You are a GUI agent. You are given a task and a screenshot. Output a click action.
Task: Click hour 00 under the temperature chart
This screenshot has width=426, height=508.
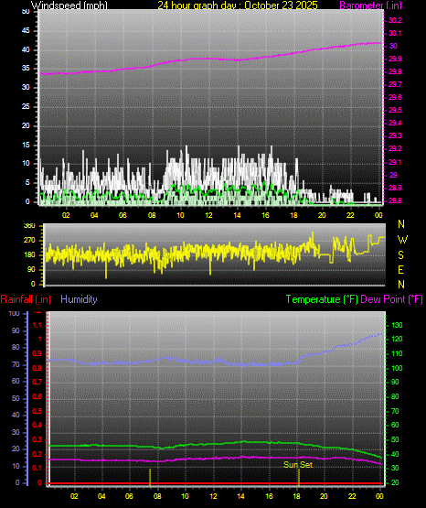click(x=379, y=496)
